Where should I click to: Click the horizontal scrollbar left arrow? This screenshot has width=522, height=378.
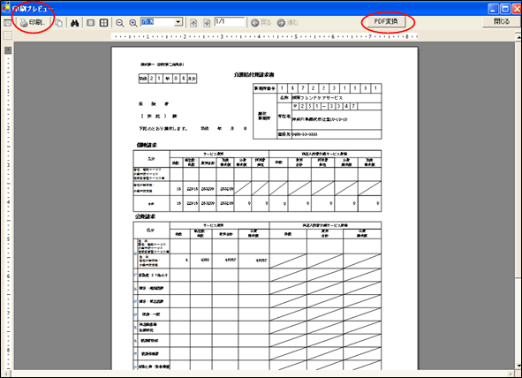click(5, 374)
